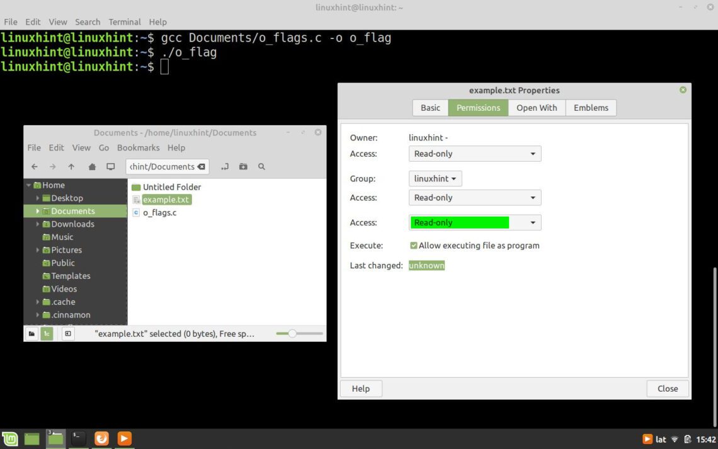This screenshot has width=718, height=449.
Task: Toggle compact list view in statusbar
Action: [47, 334]
